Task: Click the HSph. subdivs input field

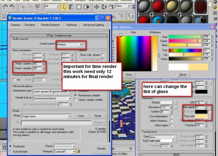Action: click(x=37, y=64)
